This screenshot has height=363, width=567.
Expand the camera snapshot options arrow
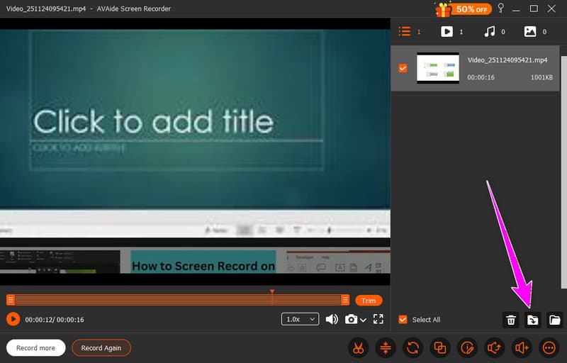pyautogui.click(x=364, y=320)
